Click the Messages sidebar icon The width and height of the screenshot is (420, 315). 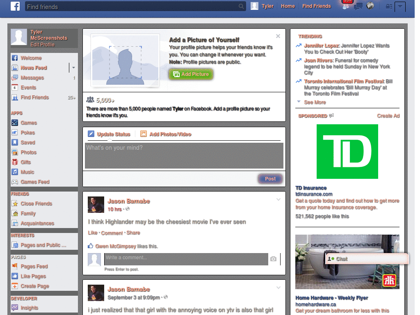click(x=15, y=78)
